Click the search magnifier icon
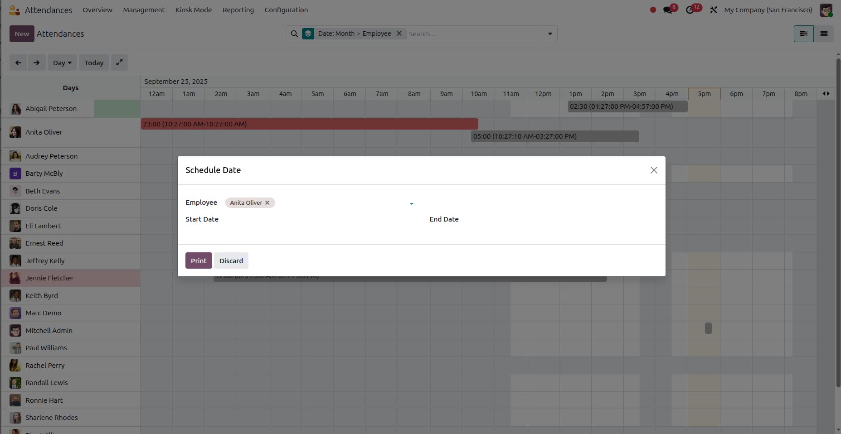This screenshot has height=434, width=841. (294, 34)
